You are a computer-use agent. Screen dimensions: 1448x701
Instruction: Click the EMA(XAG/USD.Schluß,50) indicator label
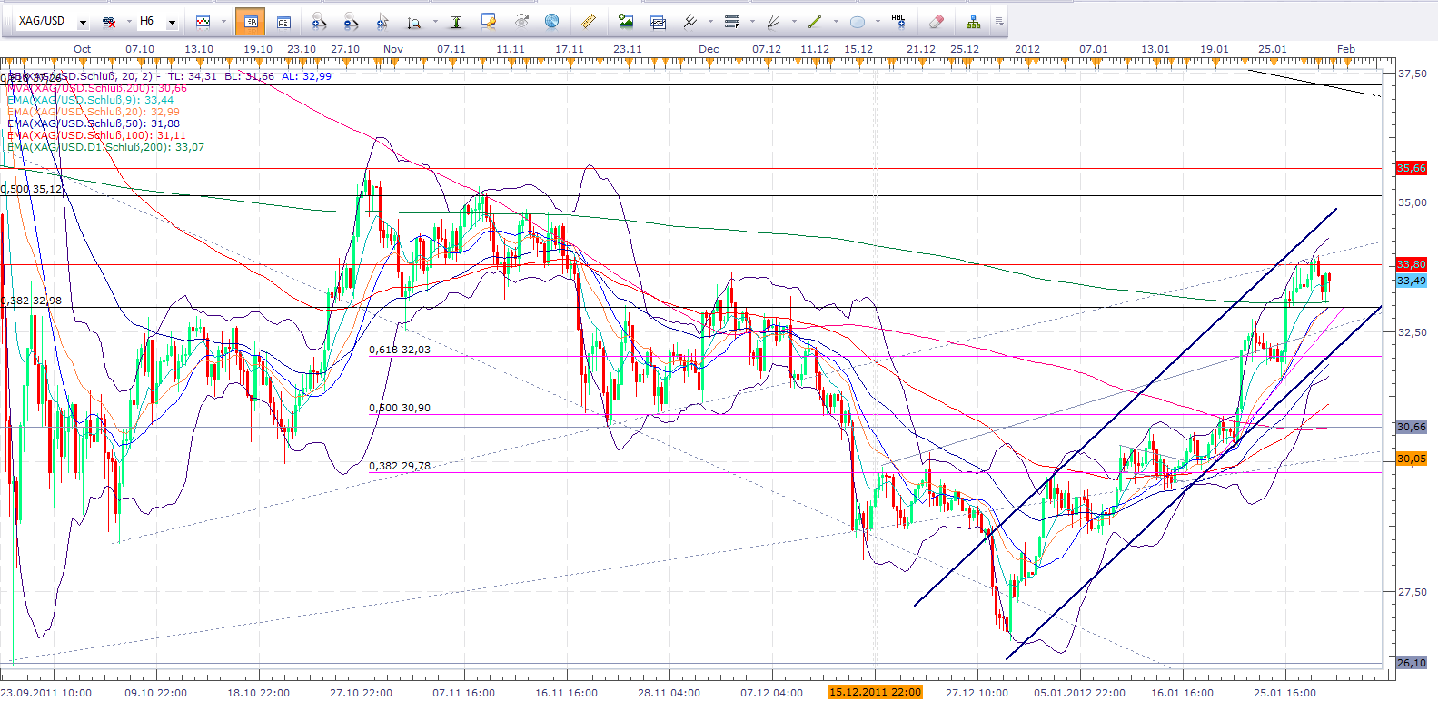click(94, 123)
